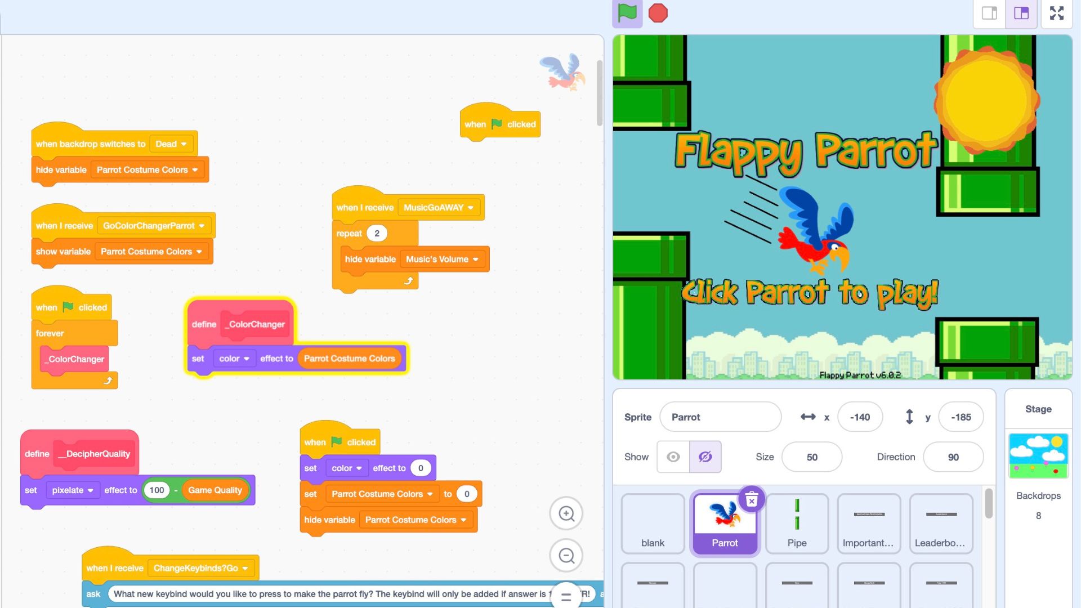Click the value 100 in pixelate block
Screen dimensions: 1081x608
[157, 490]
